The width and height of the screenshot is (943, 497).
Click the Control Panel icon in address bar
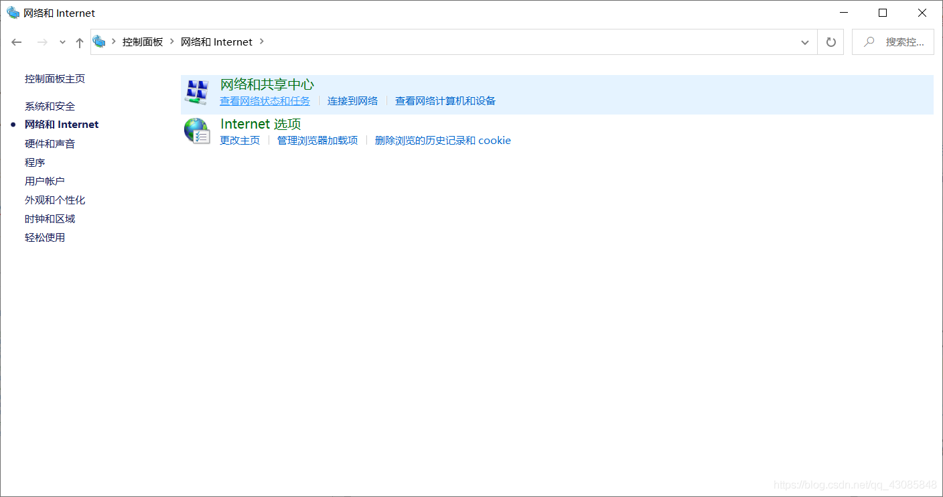(x=100, y=42)
